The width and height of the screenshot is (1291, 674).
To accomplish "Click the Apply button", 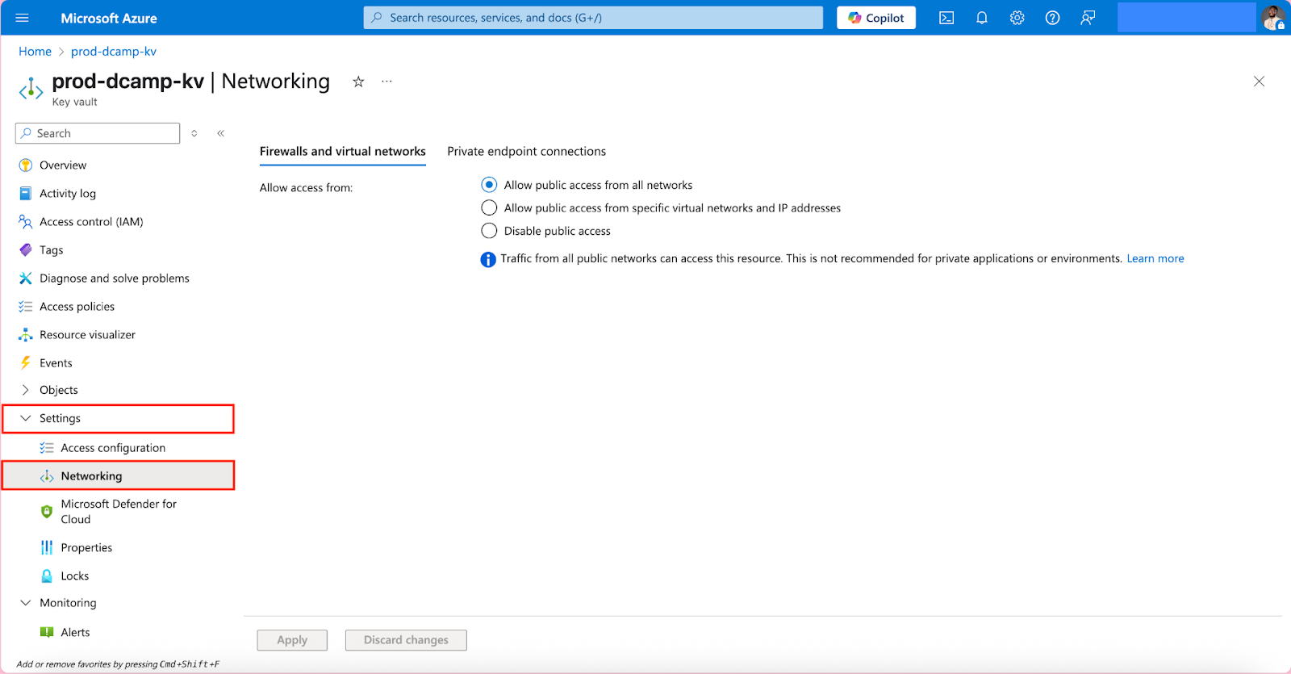I will [292, 640].
